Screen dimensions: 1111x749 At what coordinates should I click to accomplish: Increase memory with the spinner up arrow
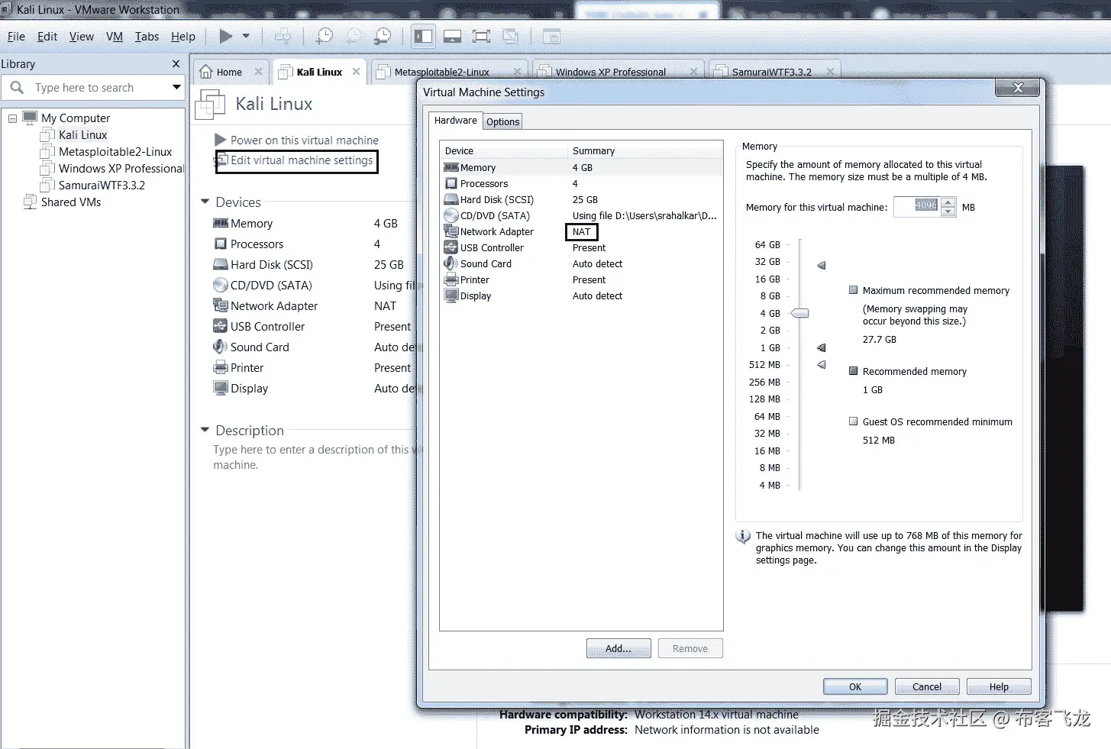[x=948, y=202]
